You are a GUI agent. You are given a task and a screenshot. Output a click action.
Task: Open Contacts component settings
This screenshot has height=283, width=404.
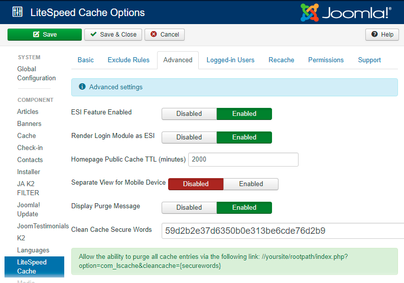[x=30, y=160]
